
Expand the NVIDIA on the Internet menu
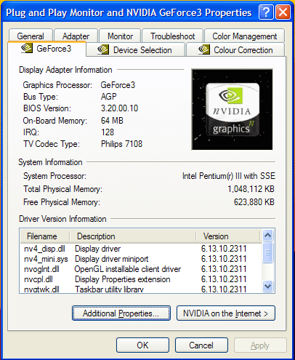coord(226,313)
